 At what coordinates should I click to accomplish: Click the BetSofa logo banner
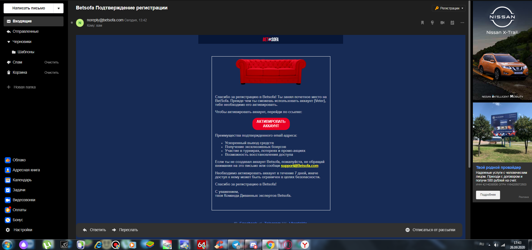[x=271, y=39]
